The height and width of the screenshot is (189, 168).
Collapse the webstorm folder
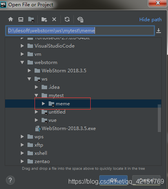[22, 62]
